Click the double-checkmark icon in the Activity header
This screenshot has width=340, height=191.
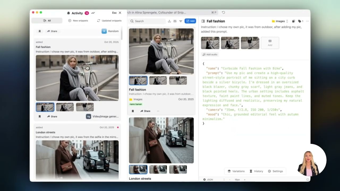tap(93, 13)
